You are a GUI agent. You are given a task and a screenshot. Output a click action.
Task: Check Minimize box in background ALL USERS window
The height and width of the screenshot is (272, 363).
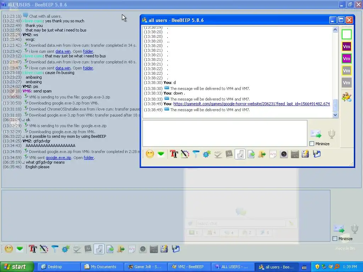(335, 238)
